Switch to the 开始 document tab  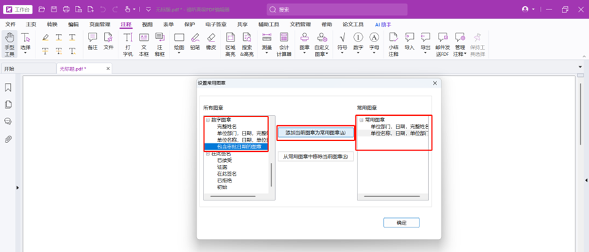(29, 69)
